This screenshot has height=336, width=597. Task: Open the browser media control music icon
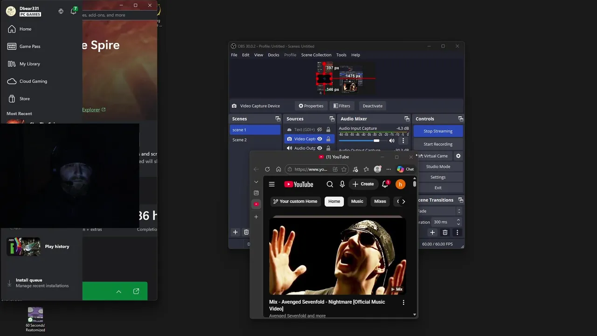pyautogui.click(x=355, y=169)
